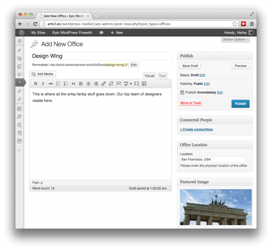
Task: Open My Sites admin bar menu
Action: coord(38,32)
